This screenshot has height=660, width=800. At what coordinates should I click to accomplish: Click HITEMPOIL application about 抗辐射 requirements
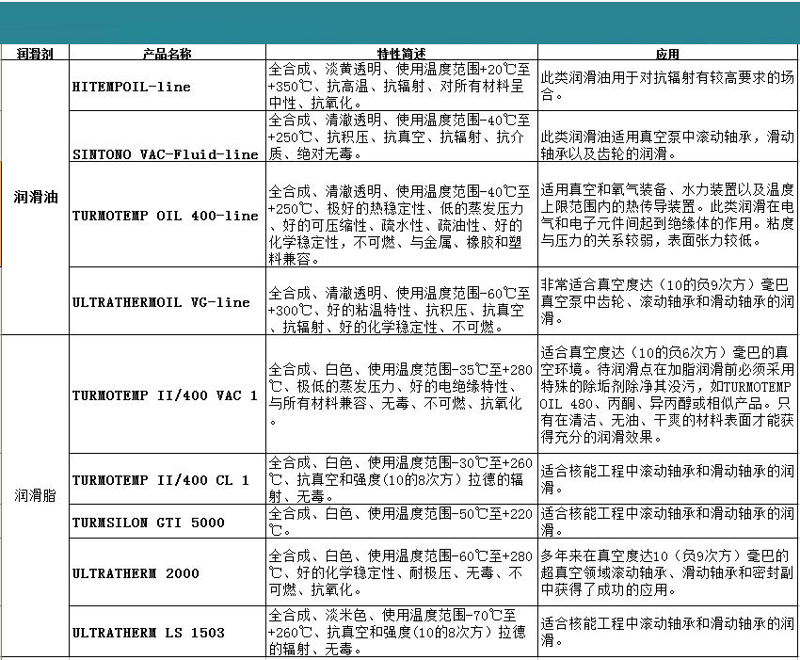pyautogui.click(x=667, y=86)
